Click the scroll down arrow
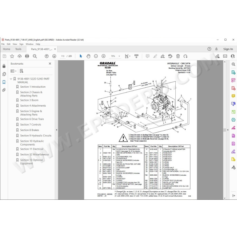Viewport: 237px width, 237px height. 224,198
